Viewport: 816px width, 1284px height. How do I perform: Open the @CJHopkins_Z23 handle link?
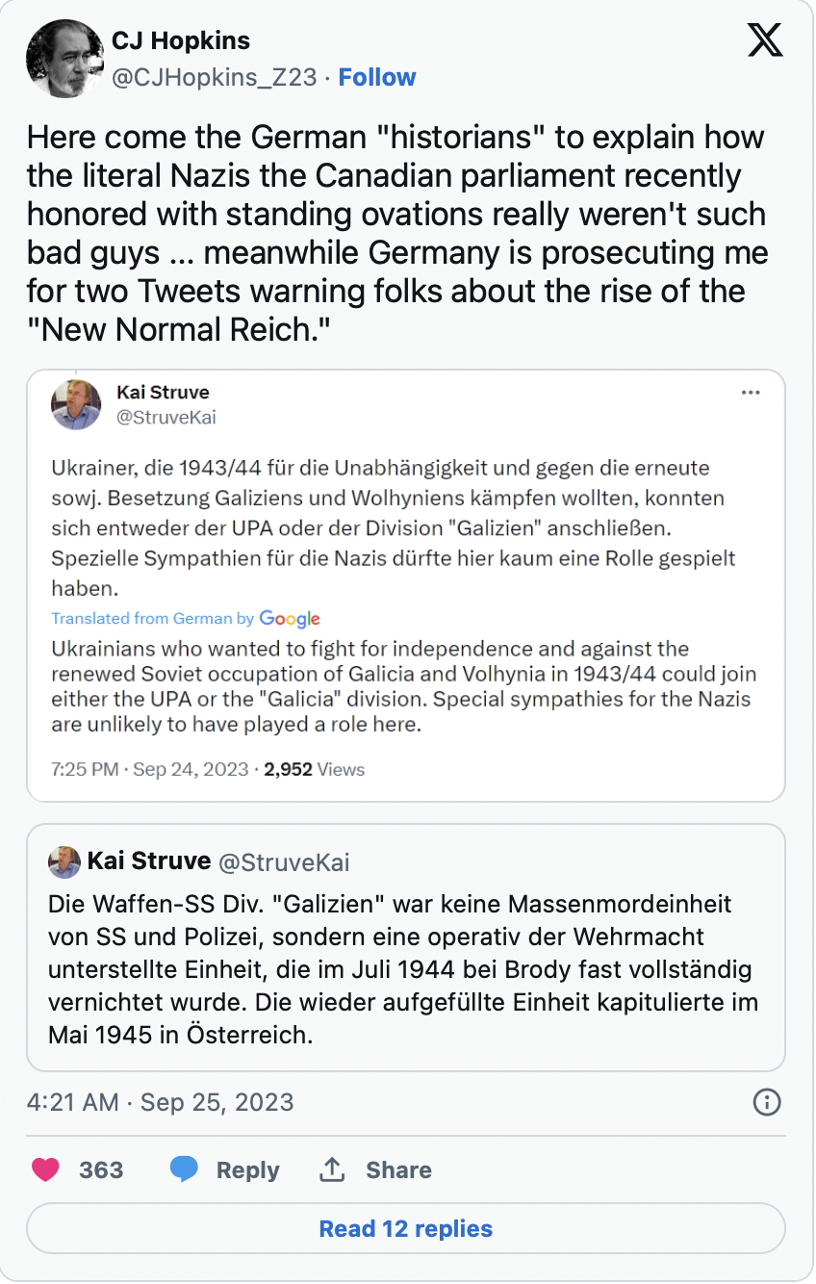[x=215, y=77]
